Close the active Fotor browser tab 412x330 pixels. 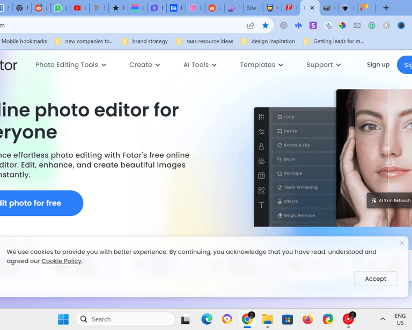pos(312,8)
